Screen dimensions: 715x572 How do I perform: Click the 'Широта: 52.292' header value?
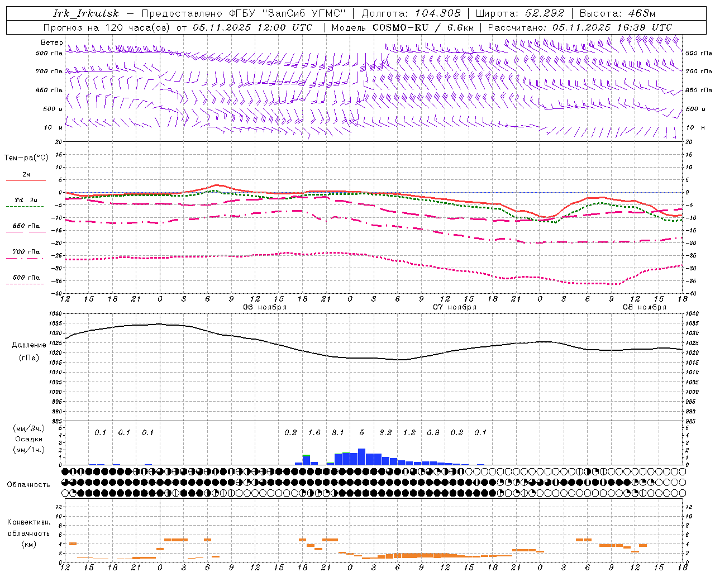[x=520, y=13]
